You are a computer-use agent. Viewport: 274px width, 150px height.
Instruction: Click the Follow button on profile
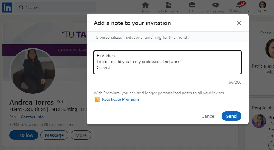[24, 135]
